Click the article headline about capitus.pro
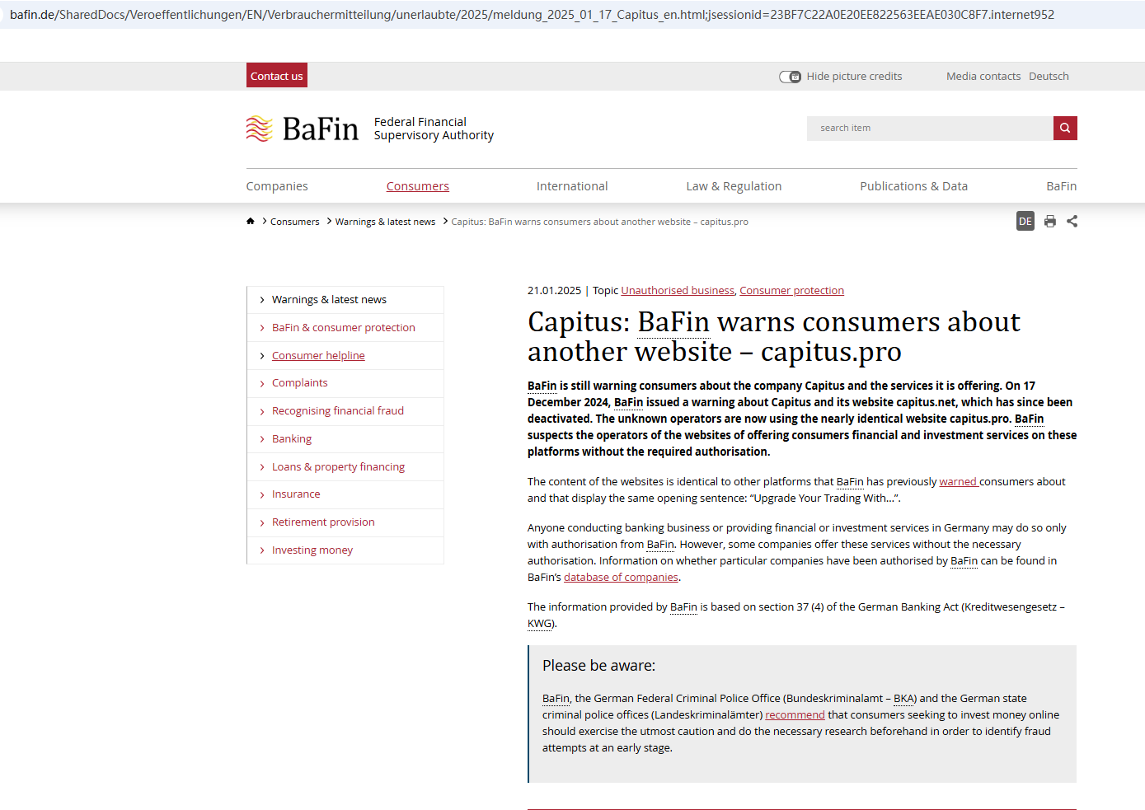Screen dimensions: 1145x810 tap(774, 336)
